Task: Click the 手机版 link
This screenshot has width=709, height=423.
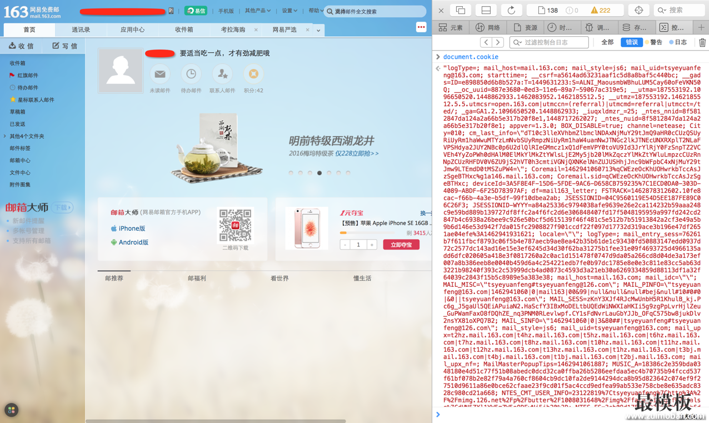Action: pos(226,11)
